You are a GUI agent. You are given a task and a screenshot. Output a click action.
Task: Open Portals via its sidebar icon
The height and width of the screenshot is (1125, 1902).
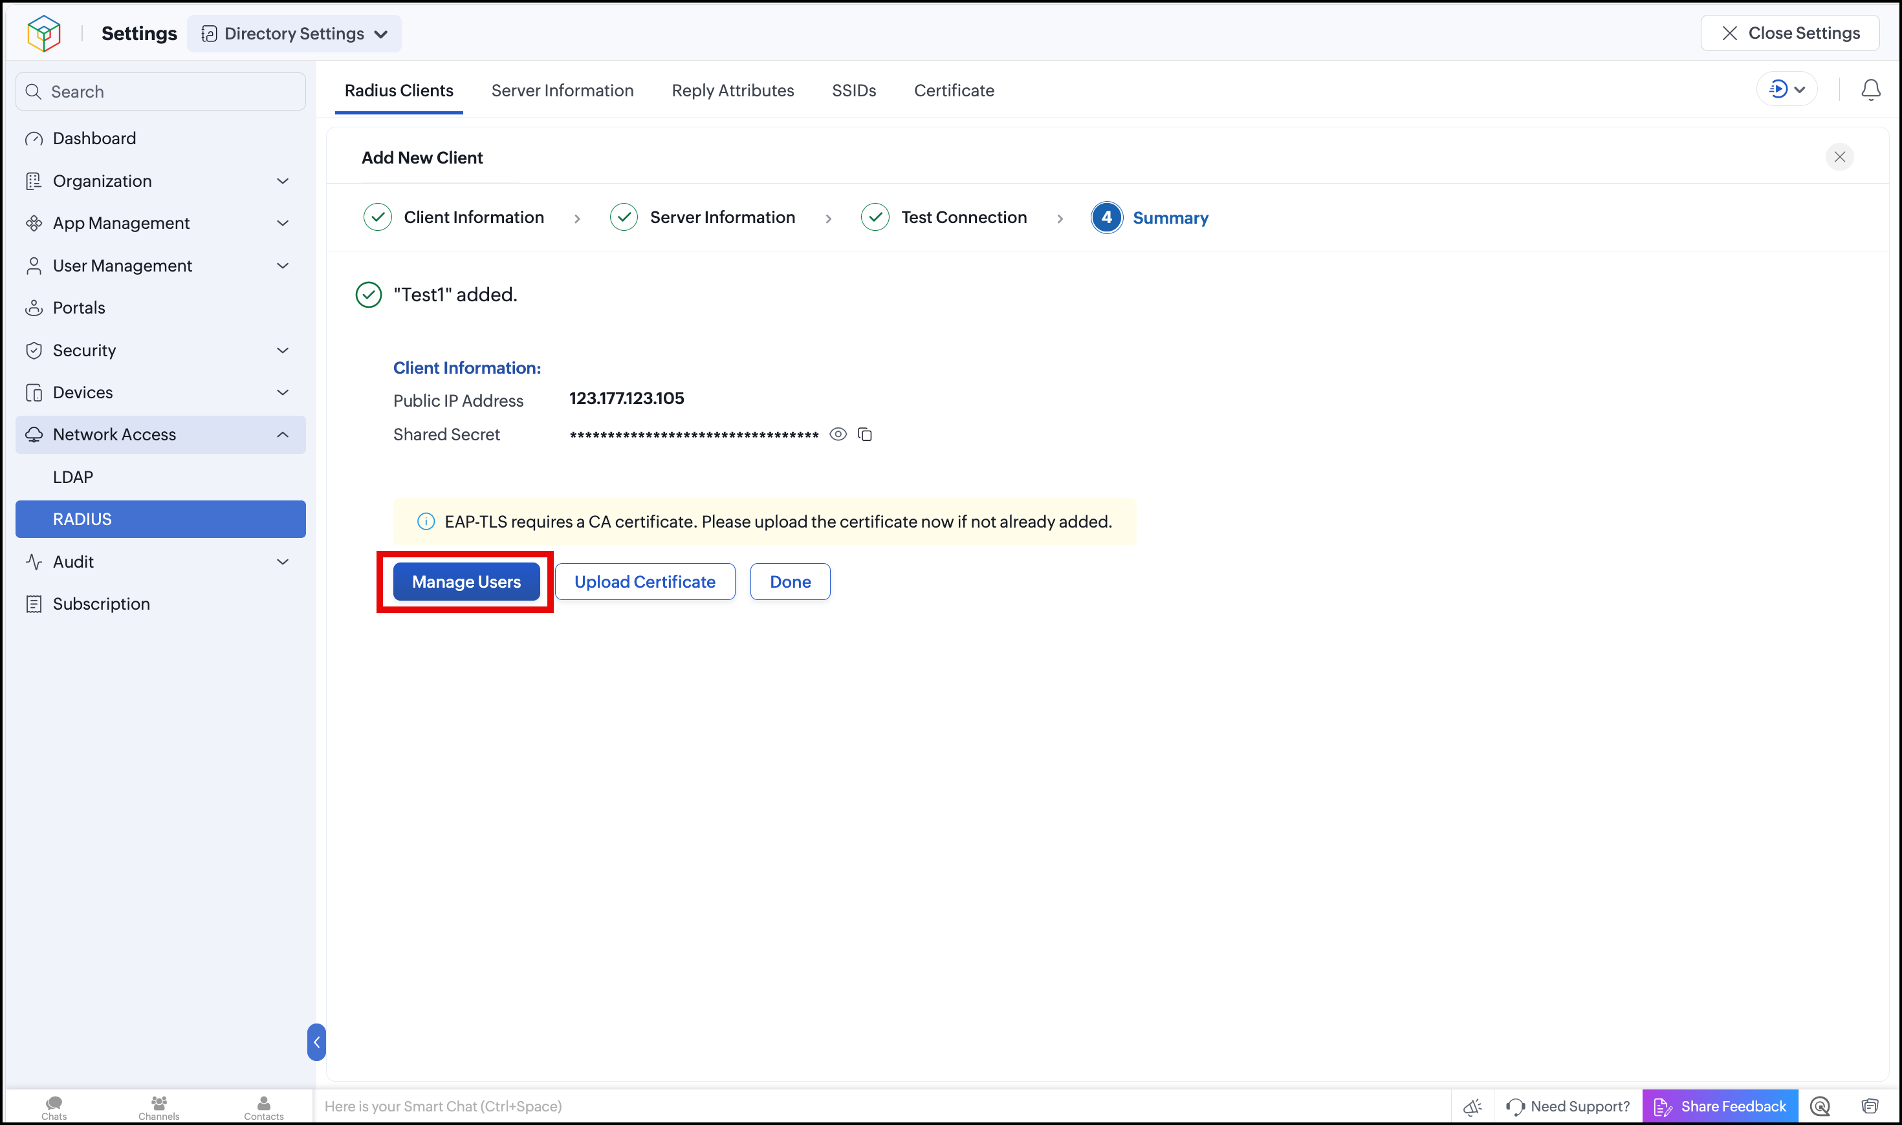(x=34, y=308)
